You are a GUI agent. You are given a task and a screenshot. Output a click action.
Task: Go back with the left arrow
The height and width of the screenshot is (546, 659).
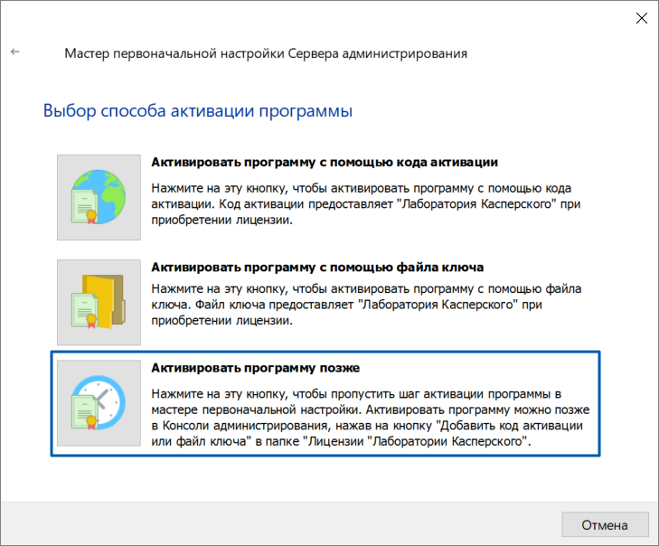tap(15, 52)
